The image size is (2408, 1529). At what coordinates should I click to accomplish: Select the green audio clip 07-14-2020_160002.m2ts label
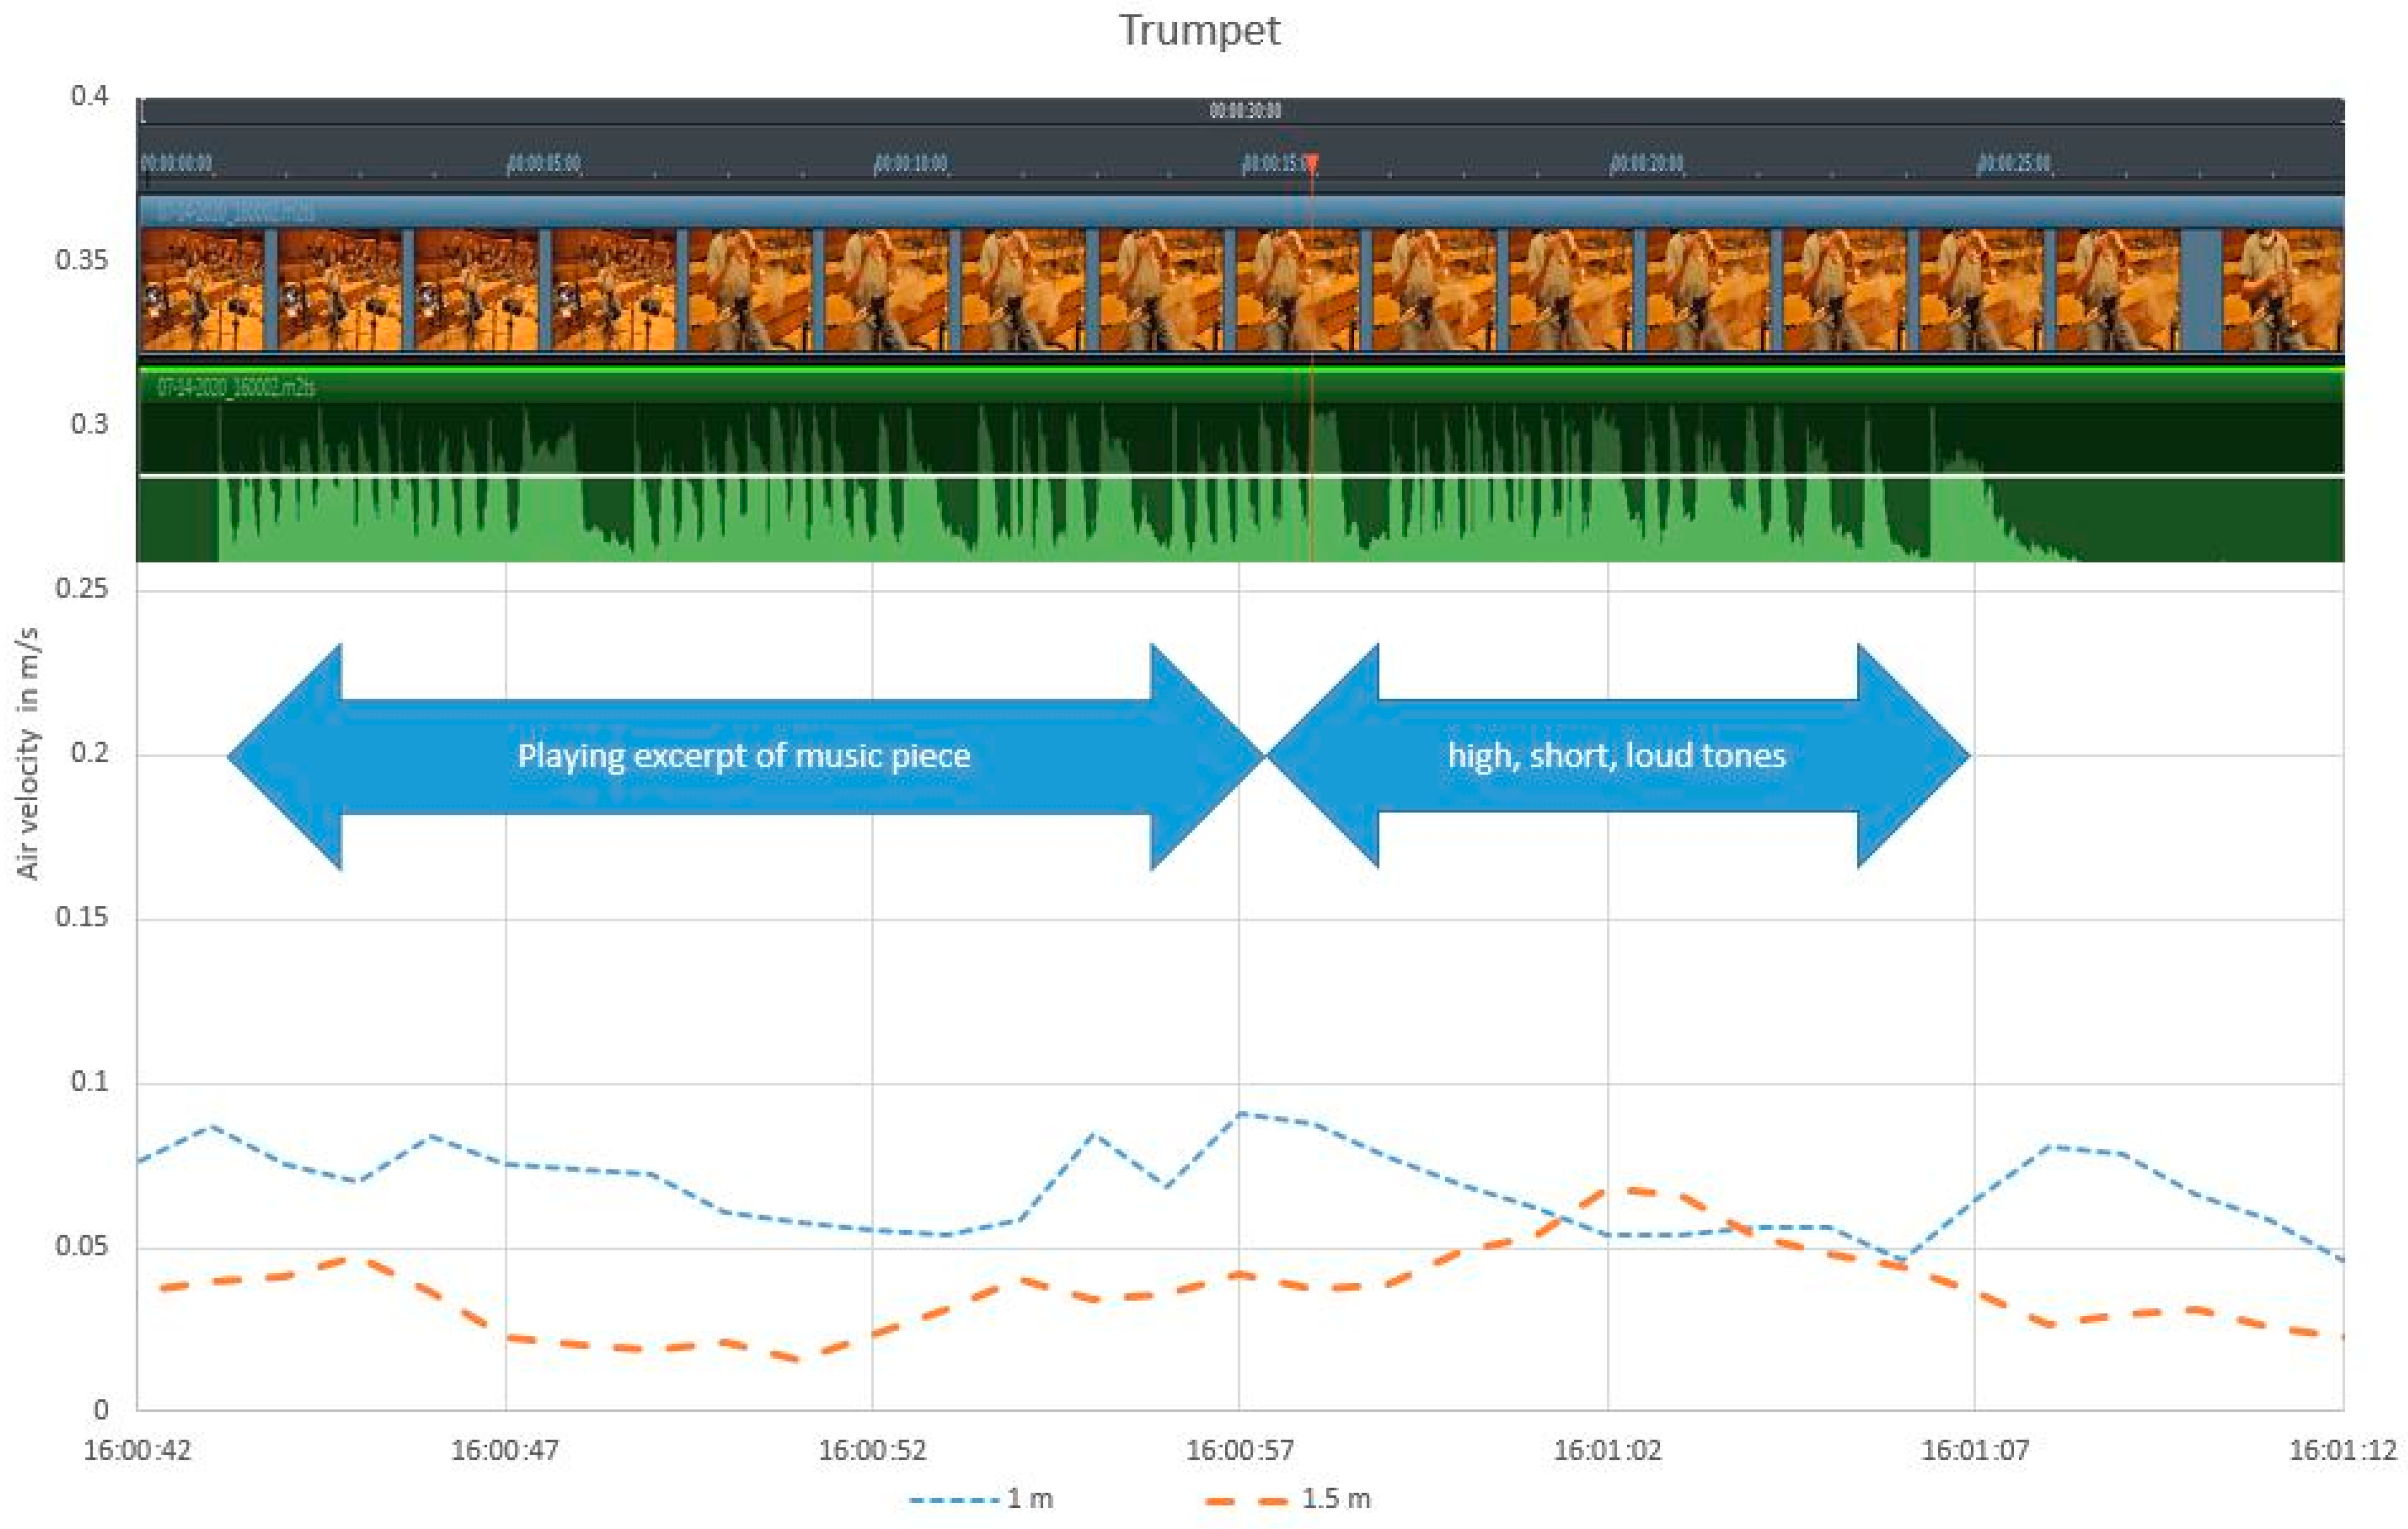tap(236, 387)
